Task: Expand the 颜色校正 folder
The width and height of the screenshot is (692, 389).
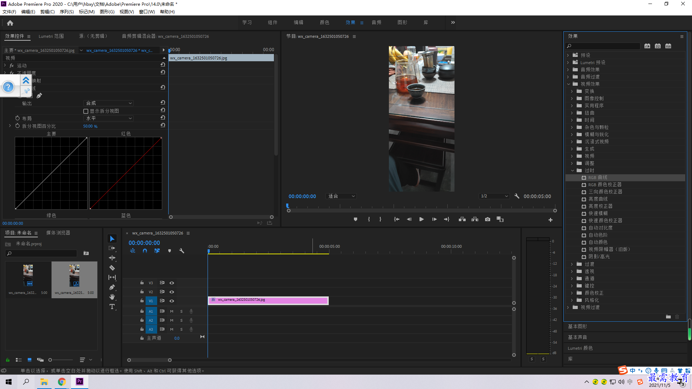Action: [572, 293]
